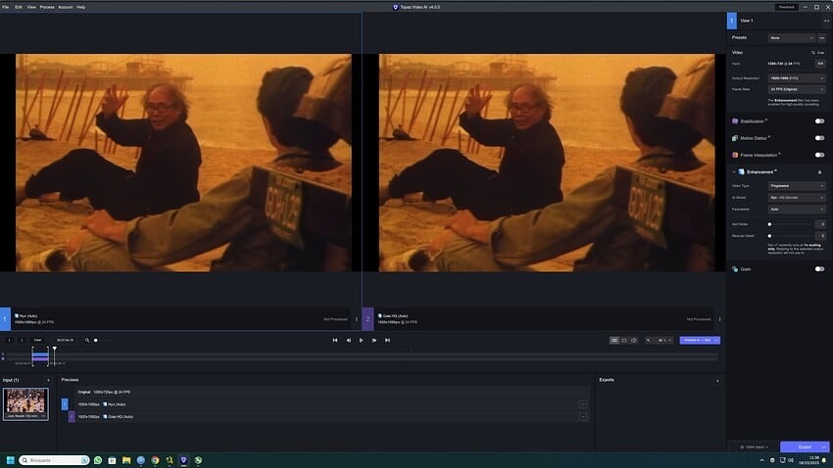The height and width of the screenshot is (468, 833).
Task: Jump to the last frame
Action: pos(387,340)
